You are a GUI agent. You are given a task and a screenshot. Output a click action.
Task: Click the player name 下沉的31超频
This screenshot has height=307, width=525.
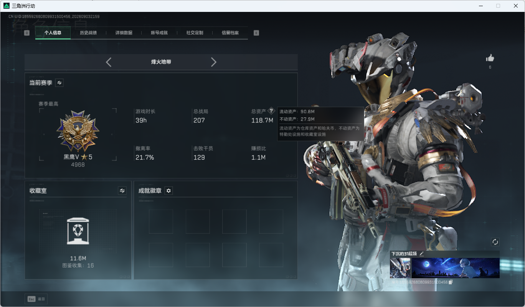[x=404, y=254]
